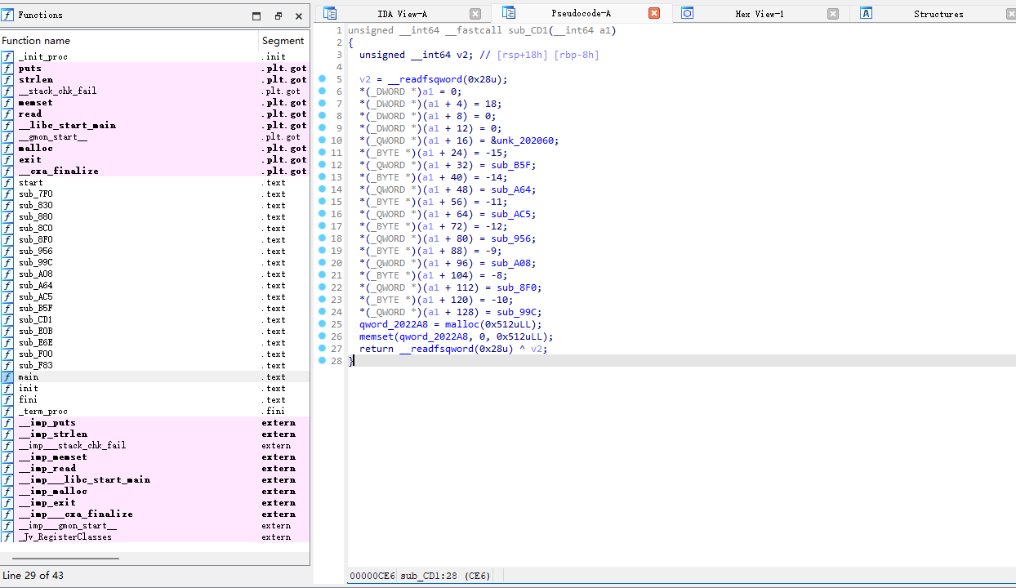The height and width of the screenshot is (588, 1016).
Task: Toggle the breakpoint circle on line 5
Action: pyautogui.click(x=323, y=79)
